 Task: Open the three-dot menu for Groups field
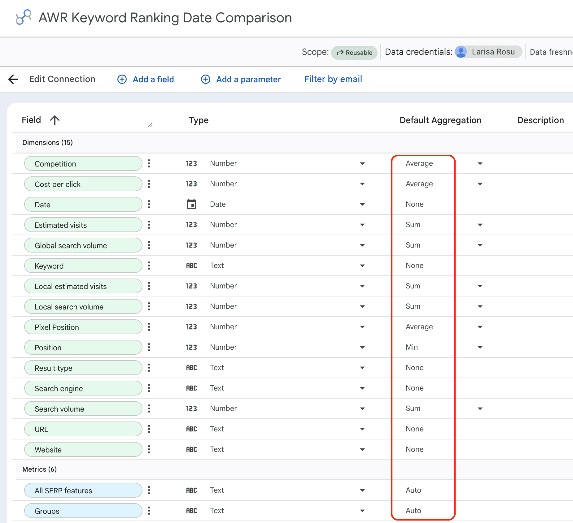149,511
